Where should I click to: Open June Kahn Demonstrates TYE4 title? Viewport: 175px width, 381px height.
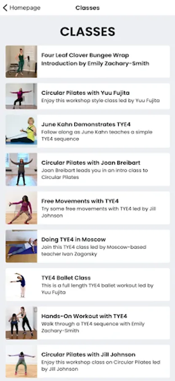click(x=86, y=124)
